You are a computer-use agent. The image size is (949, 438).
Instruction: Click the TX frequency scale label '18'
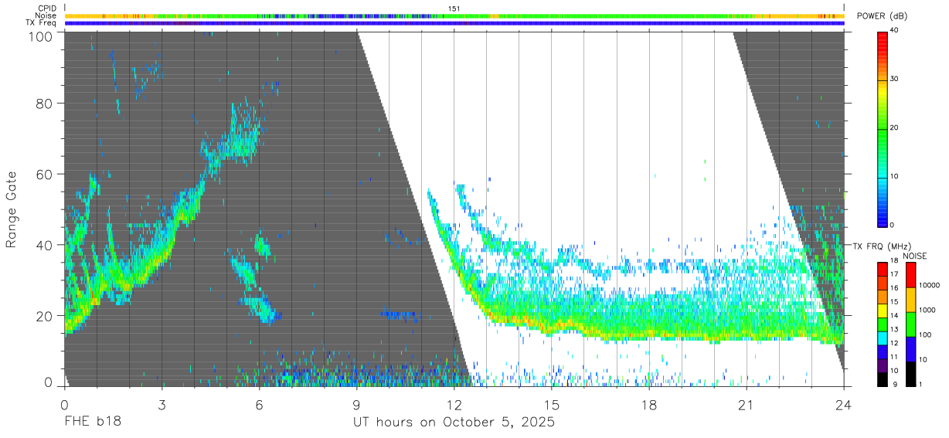coord(896,261)
